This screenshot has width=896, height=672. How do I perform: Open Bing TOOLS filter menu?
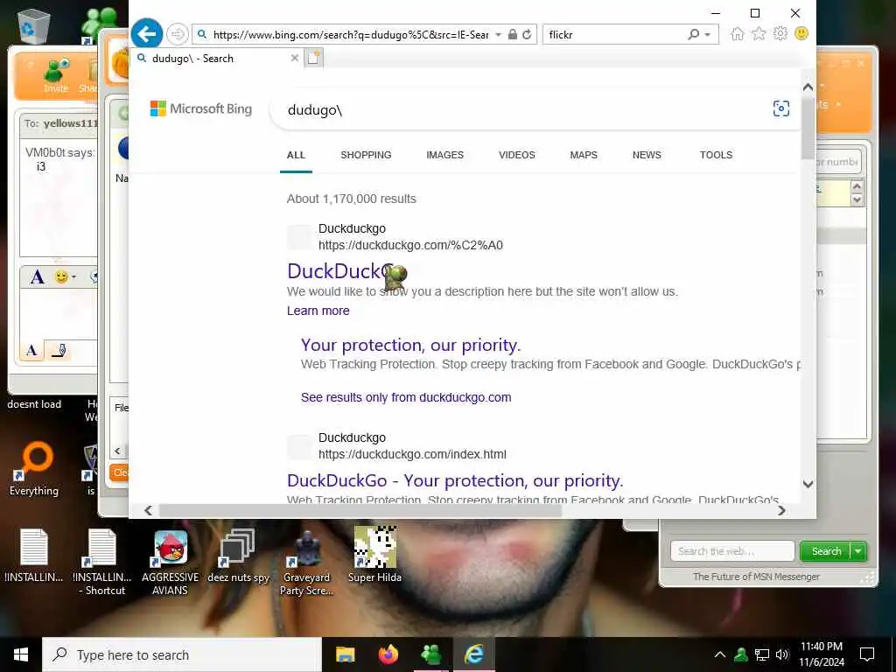[x=716, y=155]
